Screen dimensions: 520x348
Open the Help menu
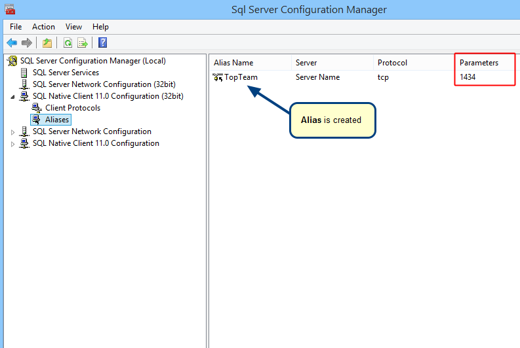tap(100, 27)
